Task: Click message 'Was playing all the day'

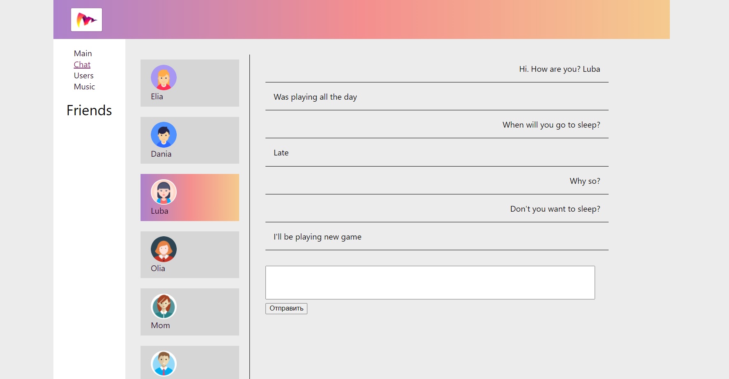Action: click(x=315, y=97)
